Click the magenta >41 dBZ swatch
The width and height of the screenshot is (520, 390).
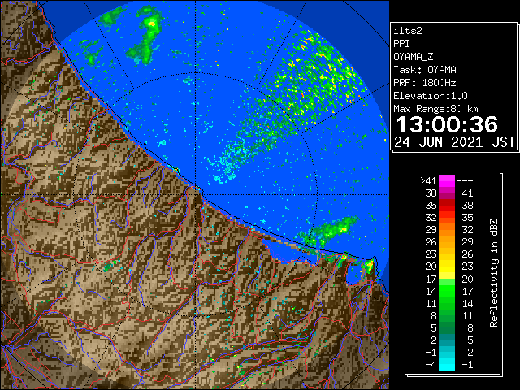point(447,181)
